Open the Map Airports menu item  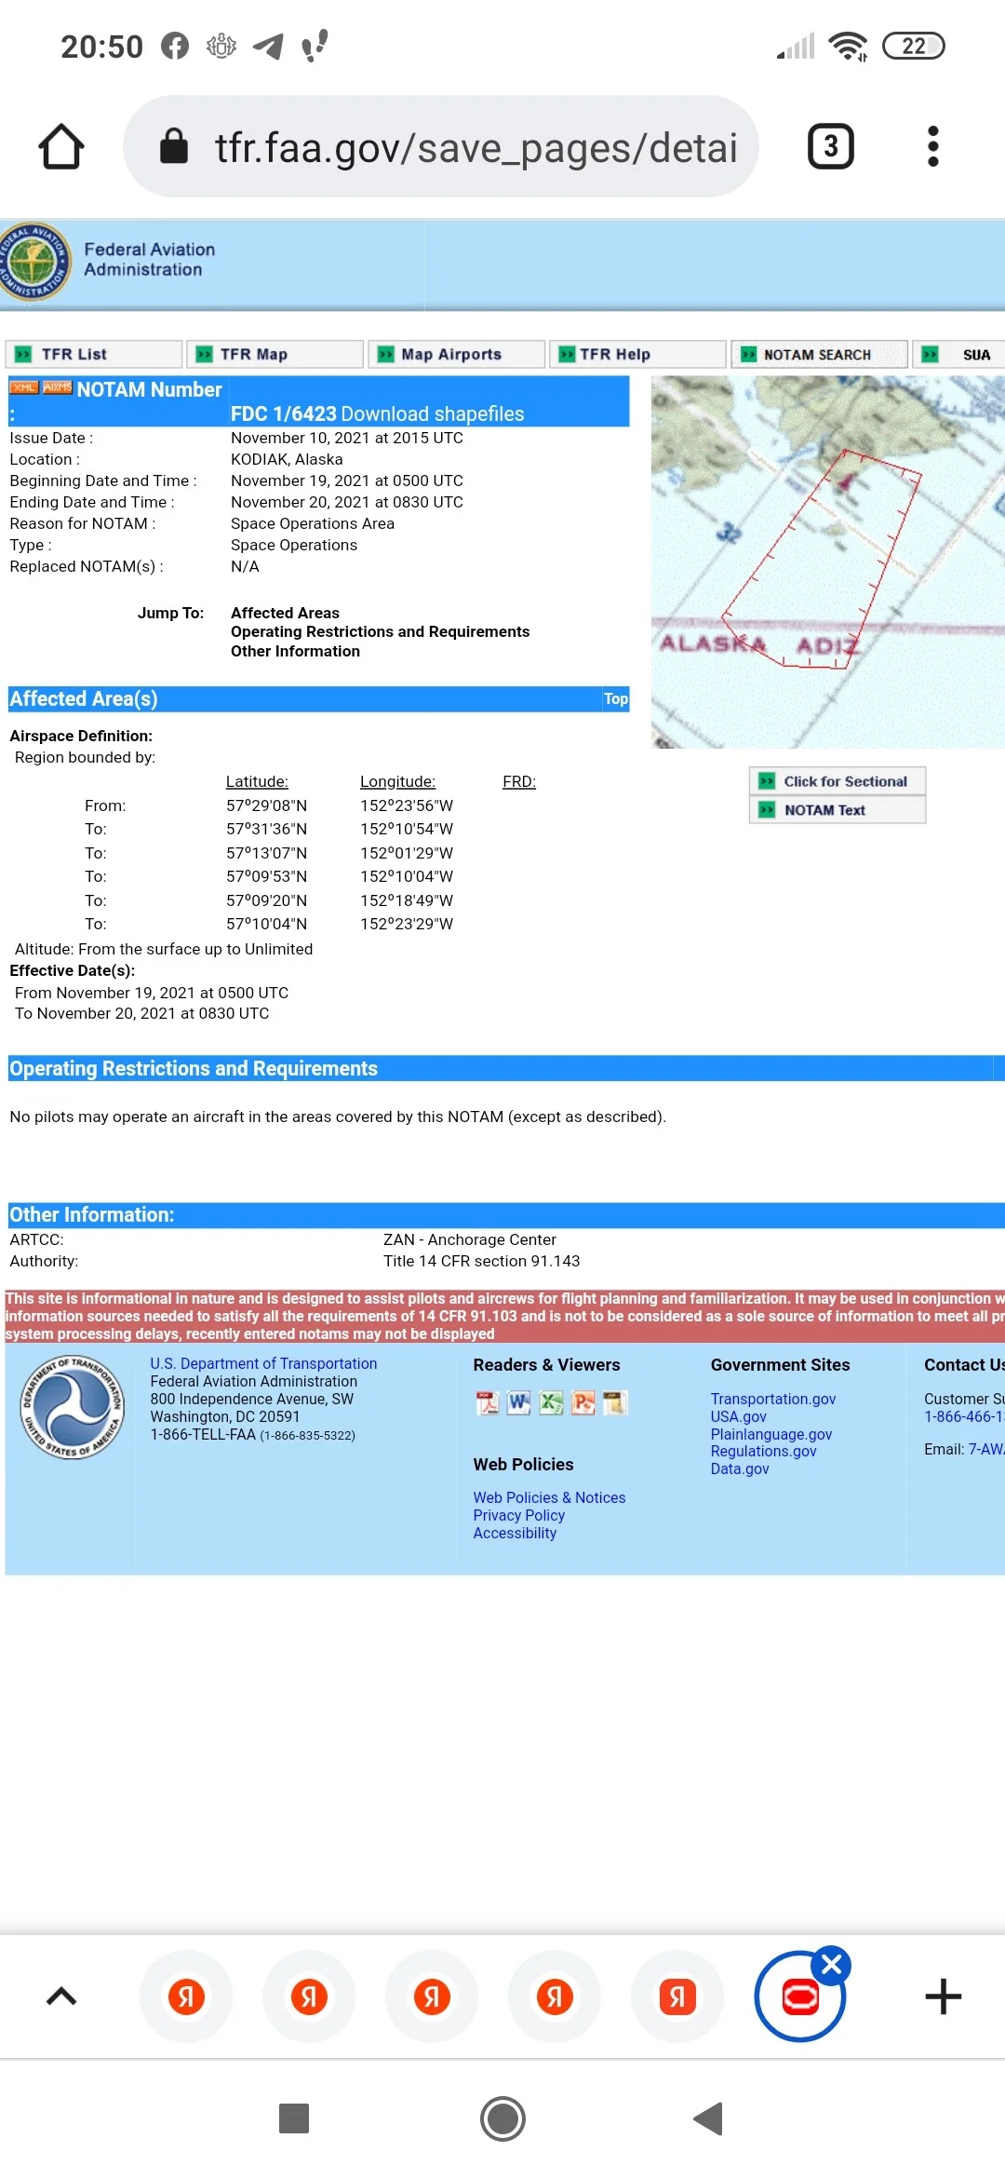click(457, 354)
